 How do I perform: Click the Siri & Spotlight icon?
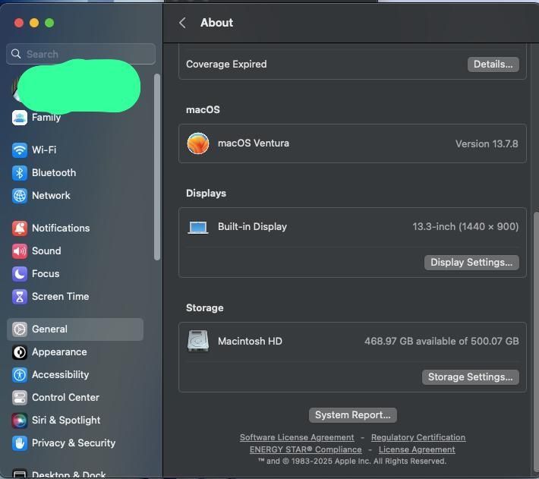pyautogui.click(x=20, y=421)
